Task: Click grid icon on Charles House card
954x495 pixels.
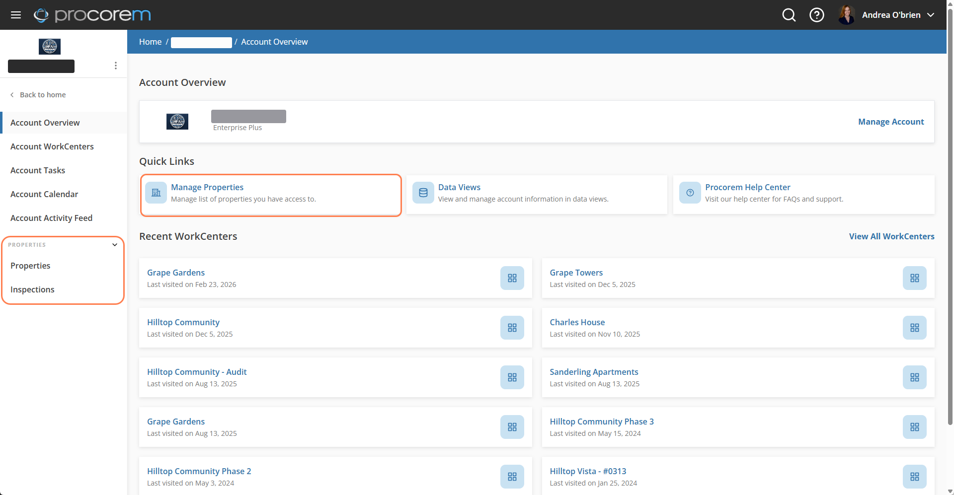Action: (x=915, y=328)
